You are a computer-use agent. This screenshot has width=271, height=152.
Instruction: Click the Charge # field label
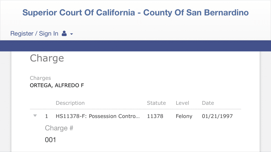click(59, 128)
